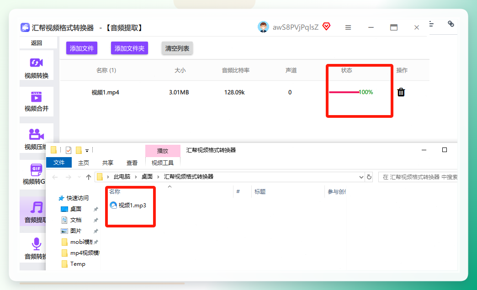Viewport: 477px width, 290px height.
Task: Click the 添加文件夹 button
Action: pos(129,48)
